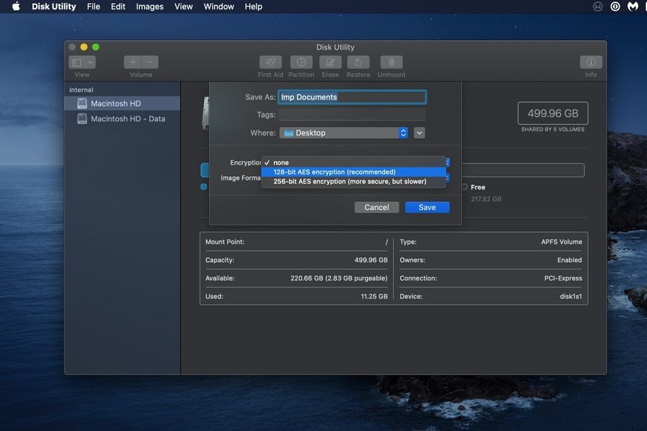Choose none encryption option
Image resolution: width=647 pixels, height=431 pixels.
[x=354, y=162]
